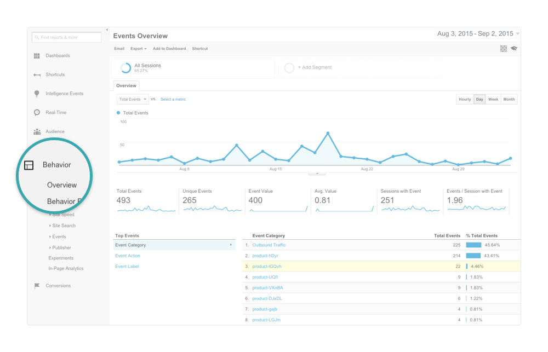
Task: Open Experiments in sidebar
Action: coord(61,258)
